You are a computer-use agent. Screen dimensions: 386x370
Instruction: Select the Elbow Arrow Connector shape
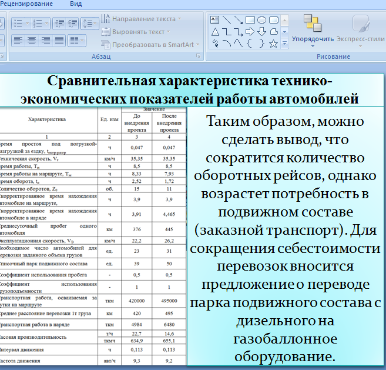click(x=239, y=32)
